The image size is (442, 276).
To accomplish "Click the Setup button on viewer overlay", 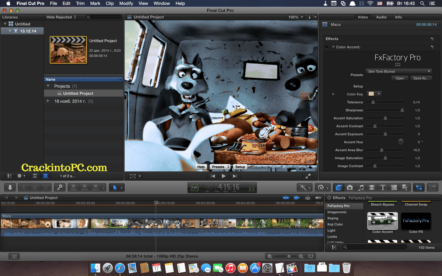I will click(x=240, y=167).
